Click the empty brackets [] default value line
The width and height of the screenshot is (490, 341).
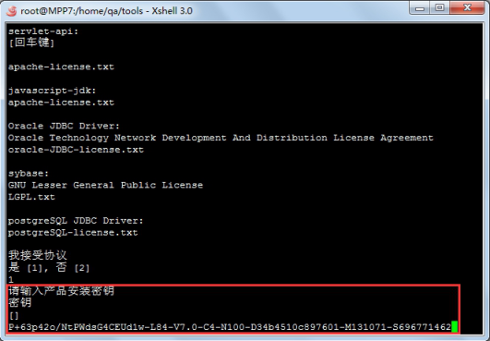click(x=14, y=315)
